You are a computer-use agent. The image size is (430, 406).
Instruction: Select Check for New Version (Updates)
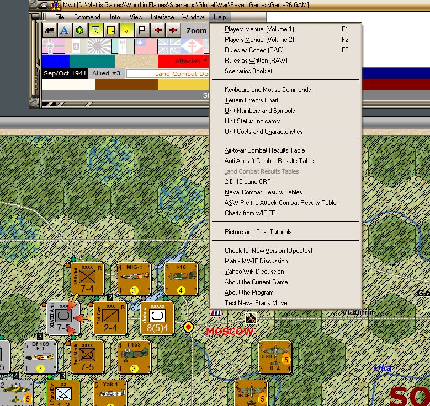(x=286, y=251)
